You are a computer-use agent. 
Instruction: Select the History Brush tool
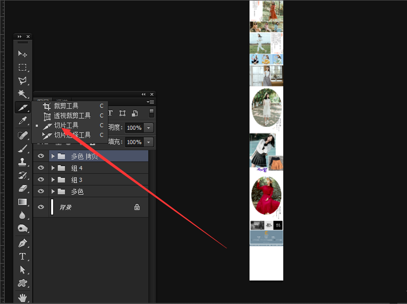click(22, 176)
